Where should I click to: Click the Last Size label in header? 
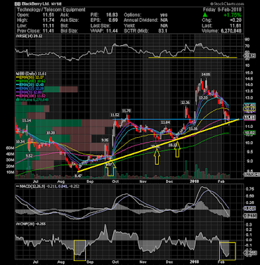point(101,25)
